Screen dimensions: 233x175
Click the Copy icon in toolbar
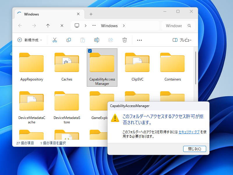tap(69, 40)
